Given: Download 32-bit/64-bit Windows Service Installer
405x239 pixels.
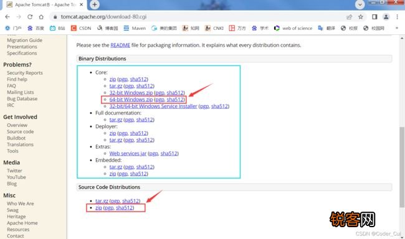Looking at the screenshot, I should coord(153,106).
